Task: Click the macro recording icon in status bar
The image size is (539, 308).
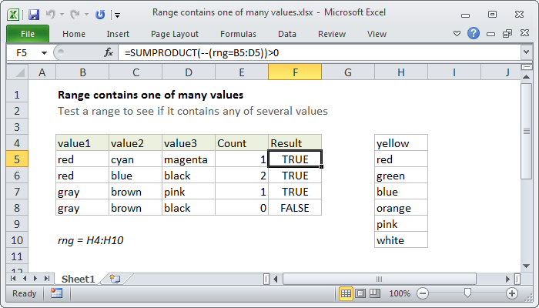Action: [x=56, y=293]
